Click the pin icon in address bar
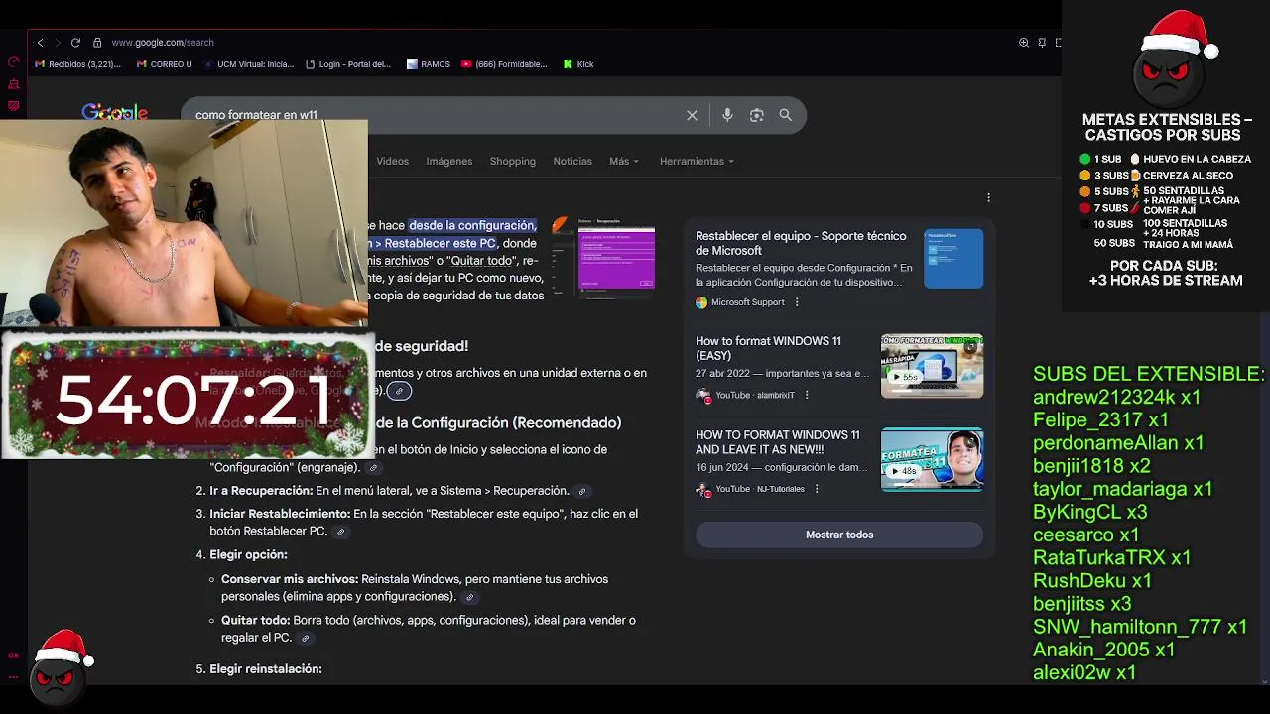Viewport: 1270px width, 714px height. [1042, 43]
